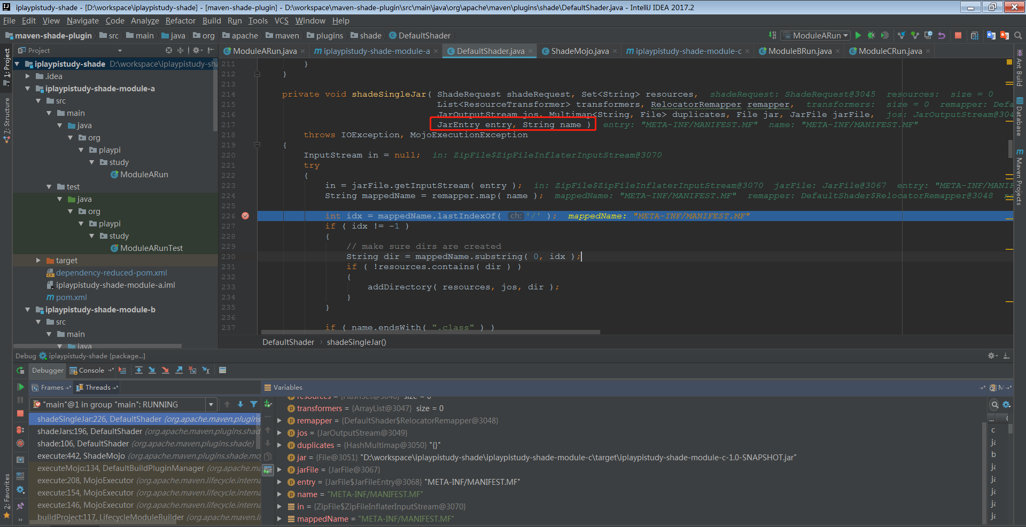
Task: Toggle the 2: Favorites tool window button
Action: point(6,495)
